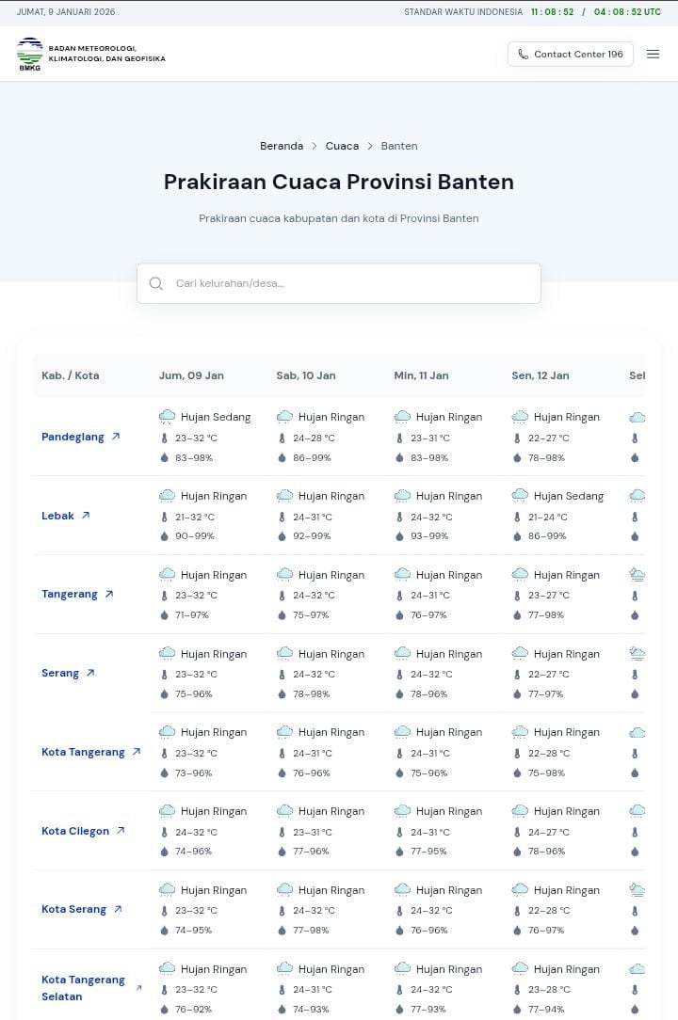This screenshot has height=1020, width=678.
Task: Click the Kab. / Kota column header
Action: pyautogui.click(x=71, y=375)
